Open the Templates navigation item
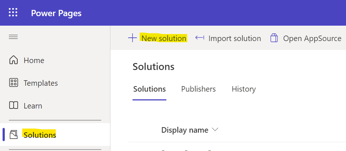 tap(55, 83)
